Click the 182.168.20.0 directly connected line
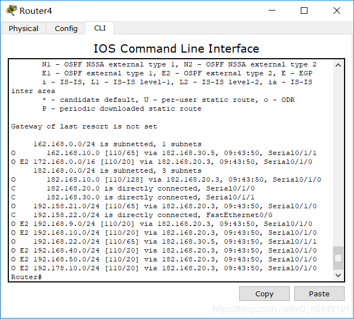Viewport: 354px width, 319px height. (133, 188)
